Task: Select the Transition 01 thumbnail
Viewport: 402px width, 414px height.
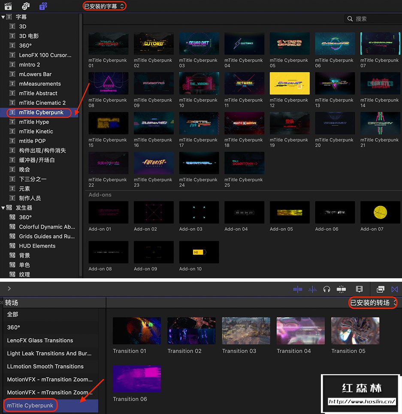Action: click(137, 331)
